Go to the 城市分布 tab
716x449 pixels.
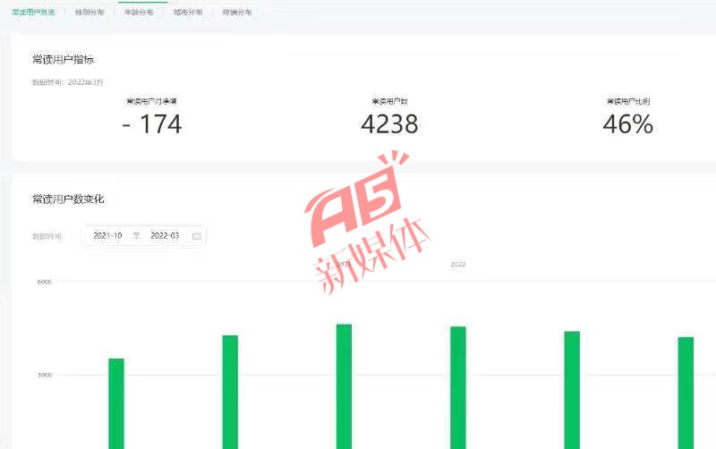pos(188,12)
